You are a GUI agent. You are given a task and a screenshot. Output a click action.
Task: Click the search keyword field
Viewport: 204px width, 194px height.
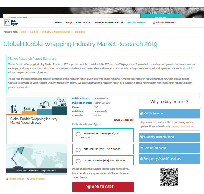point(72,16)
